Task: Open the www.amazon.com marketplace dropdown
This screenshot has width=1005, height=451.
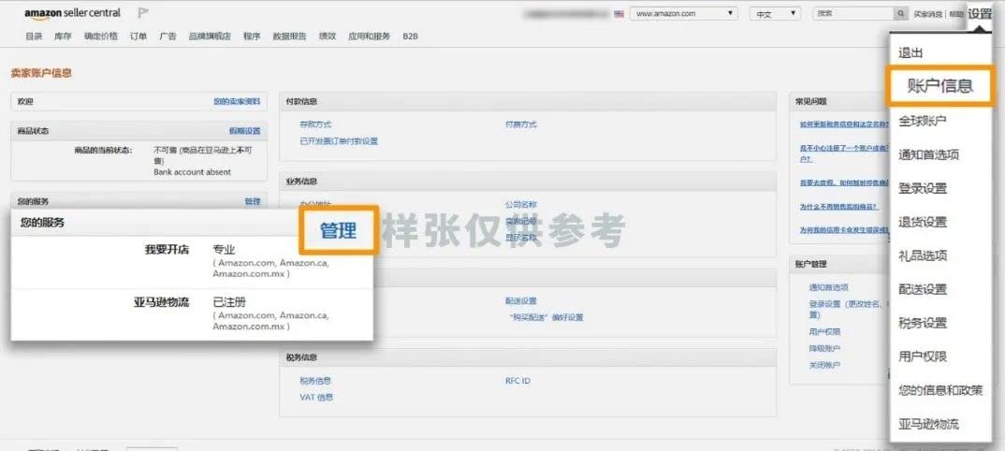Action: [x=684, y=14]
